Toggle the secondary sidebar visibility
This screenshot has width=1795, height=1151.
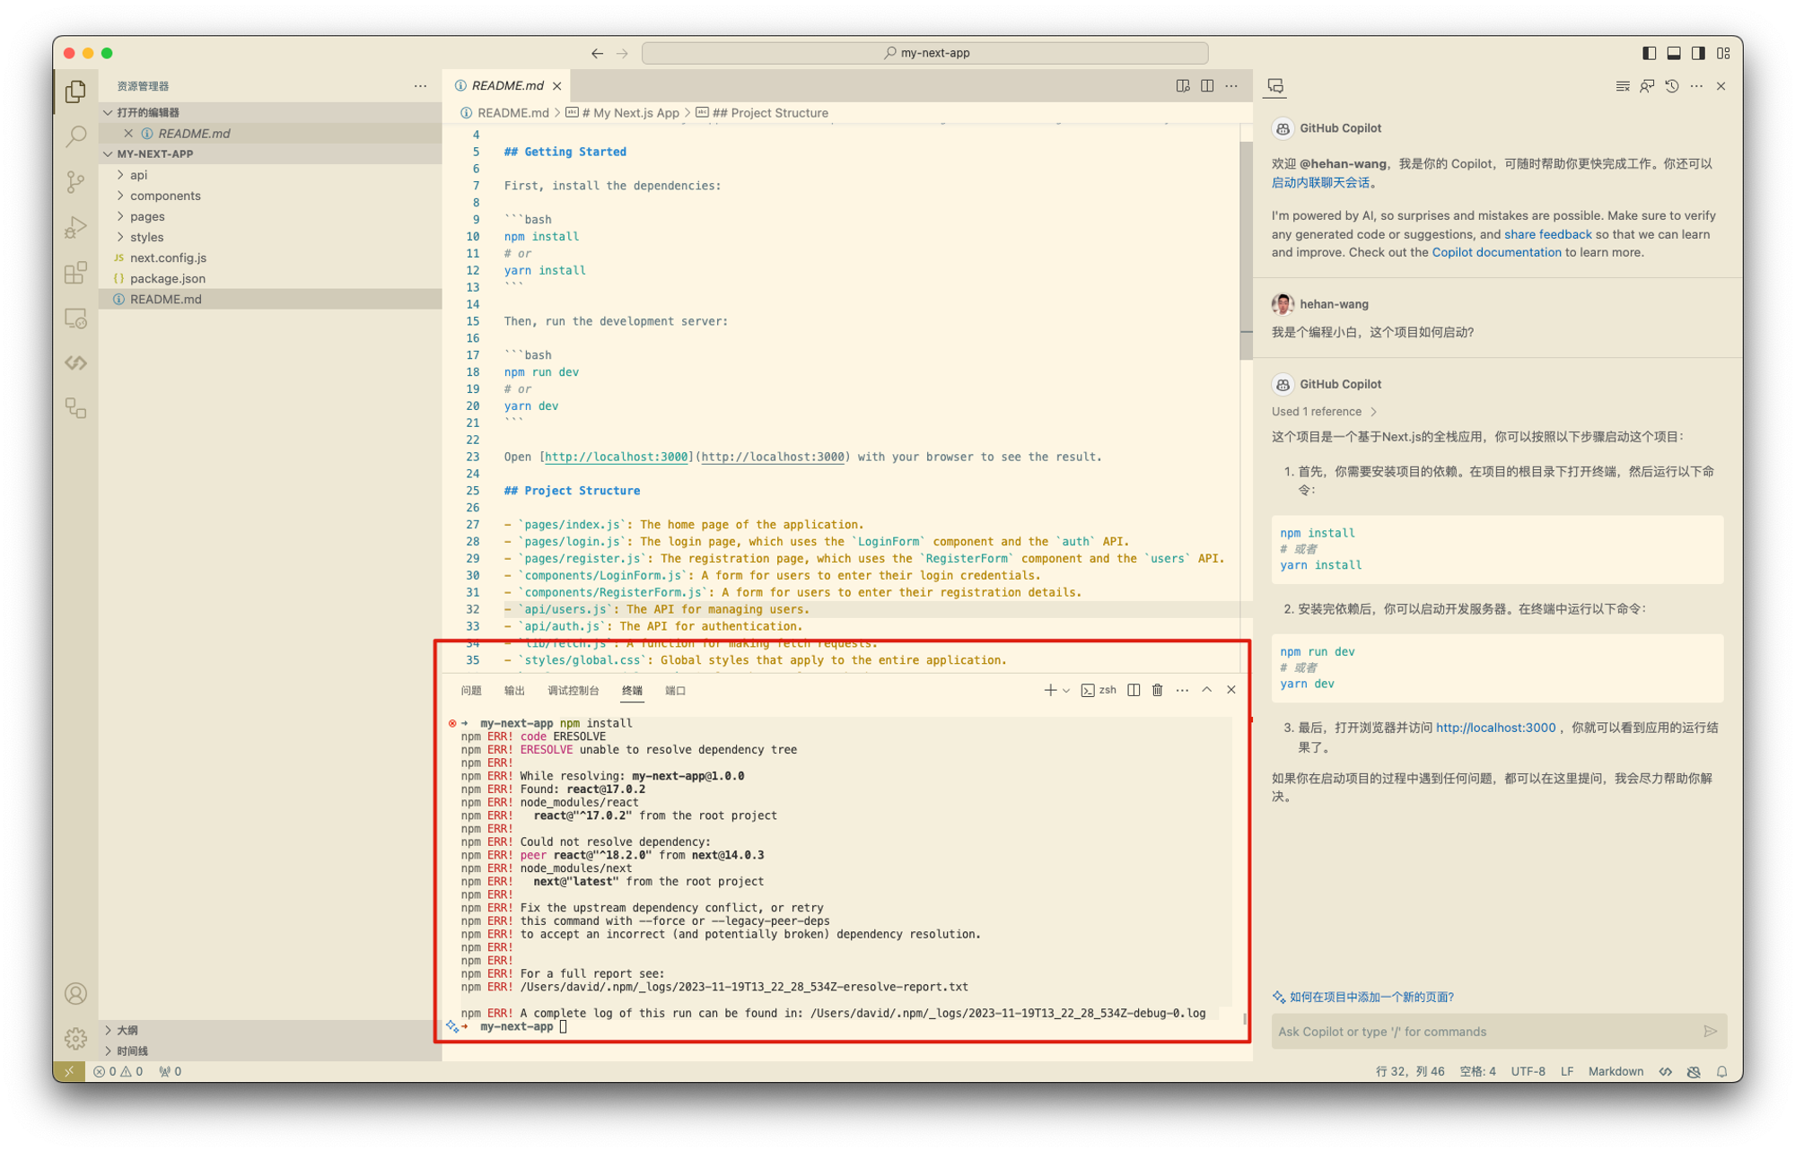point(1698,53)
